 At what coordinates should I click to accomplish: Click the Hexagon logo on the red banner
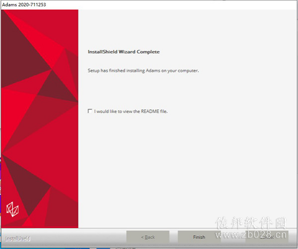pyautogui.click(x=12, y=209)
